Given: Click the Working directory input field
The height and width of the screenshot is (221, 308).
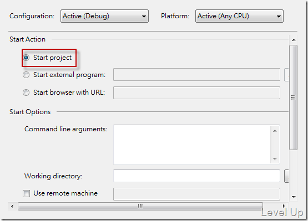Looking at the screenshot, I should click(x=196, y=176).
